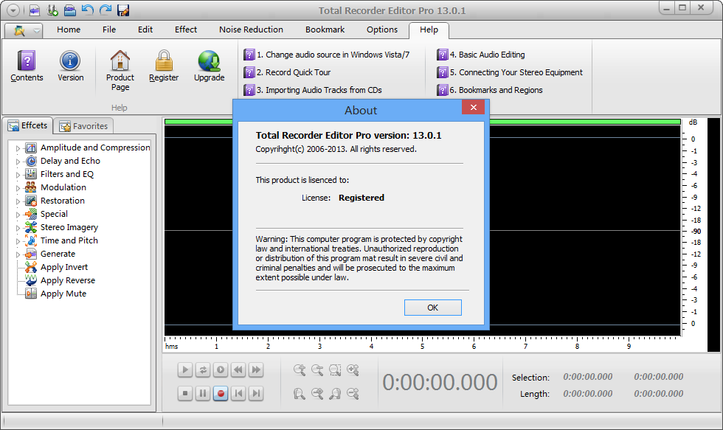
Task: Toggle the Pause button
Action: click(202, 394)
